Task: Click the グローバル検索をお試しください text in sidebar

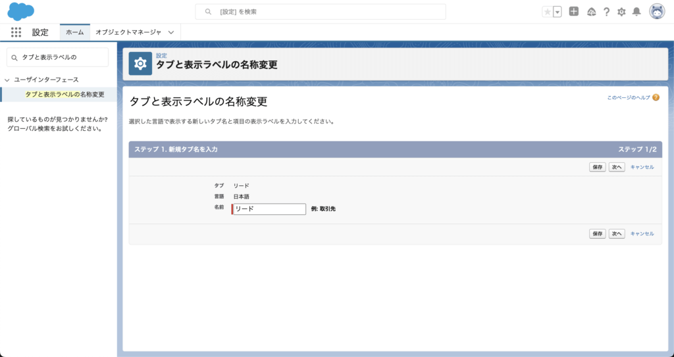Action: [x=55, y=128]
